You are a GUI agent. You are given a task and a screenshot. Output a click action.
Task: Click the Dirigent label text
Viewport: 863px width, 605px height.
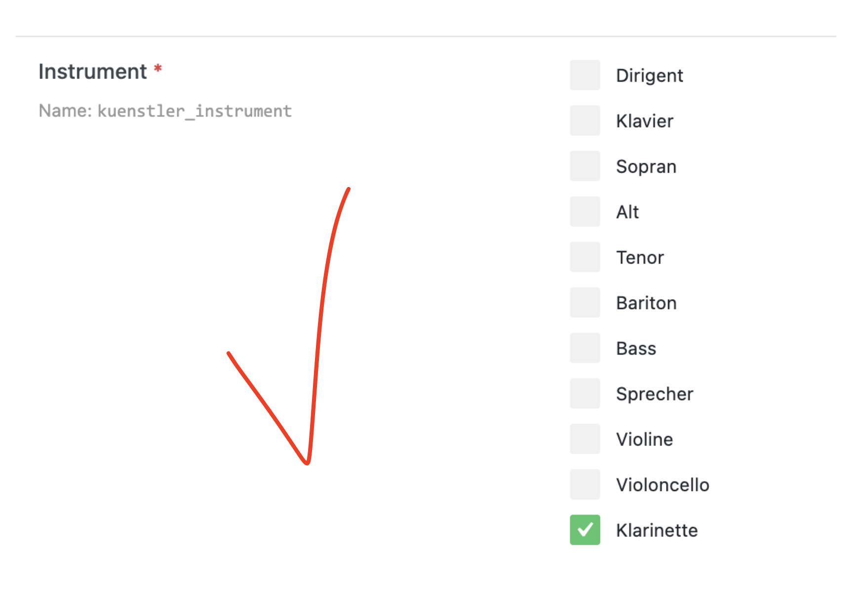pyautogui.click(x=649, y=76)
